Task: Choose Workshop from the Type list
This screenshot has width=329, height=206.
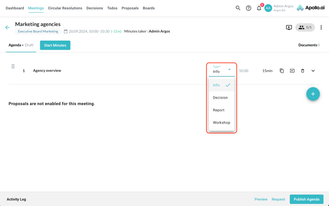Action: (221, 123)
